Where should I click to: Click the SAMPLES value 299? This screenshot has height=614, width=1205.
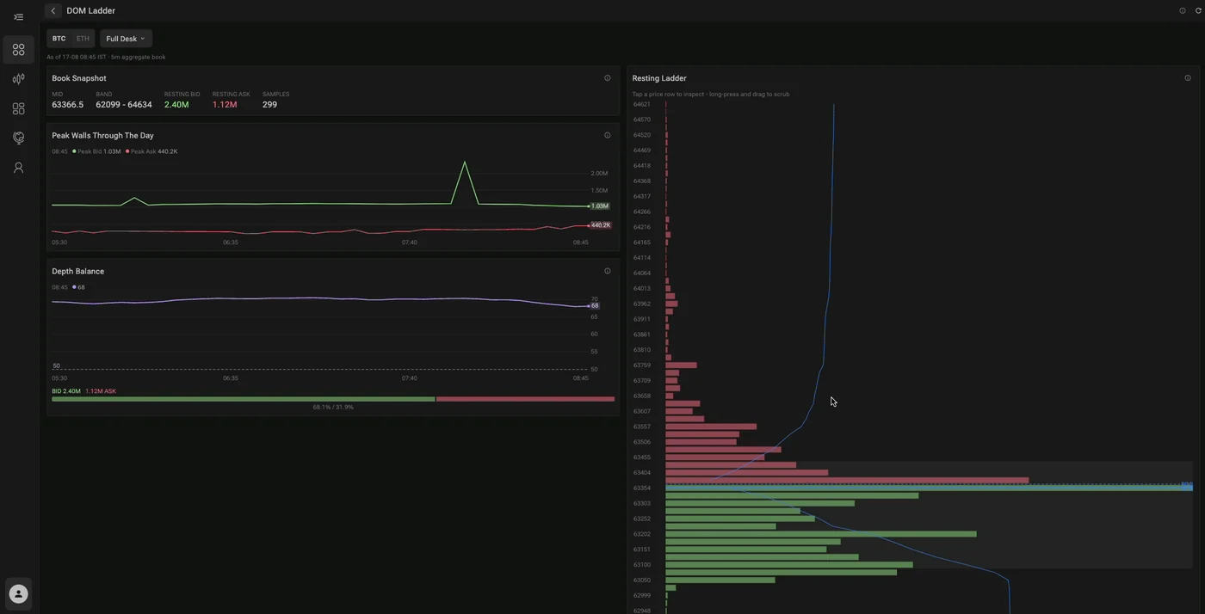point(269,105)
